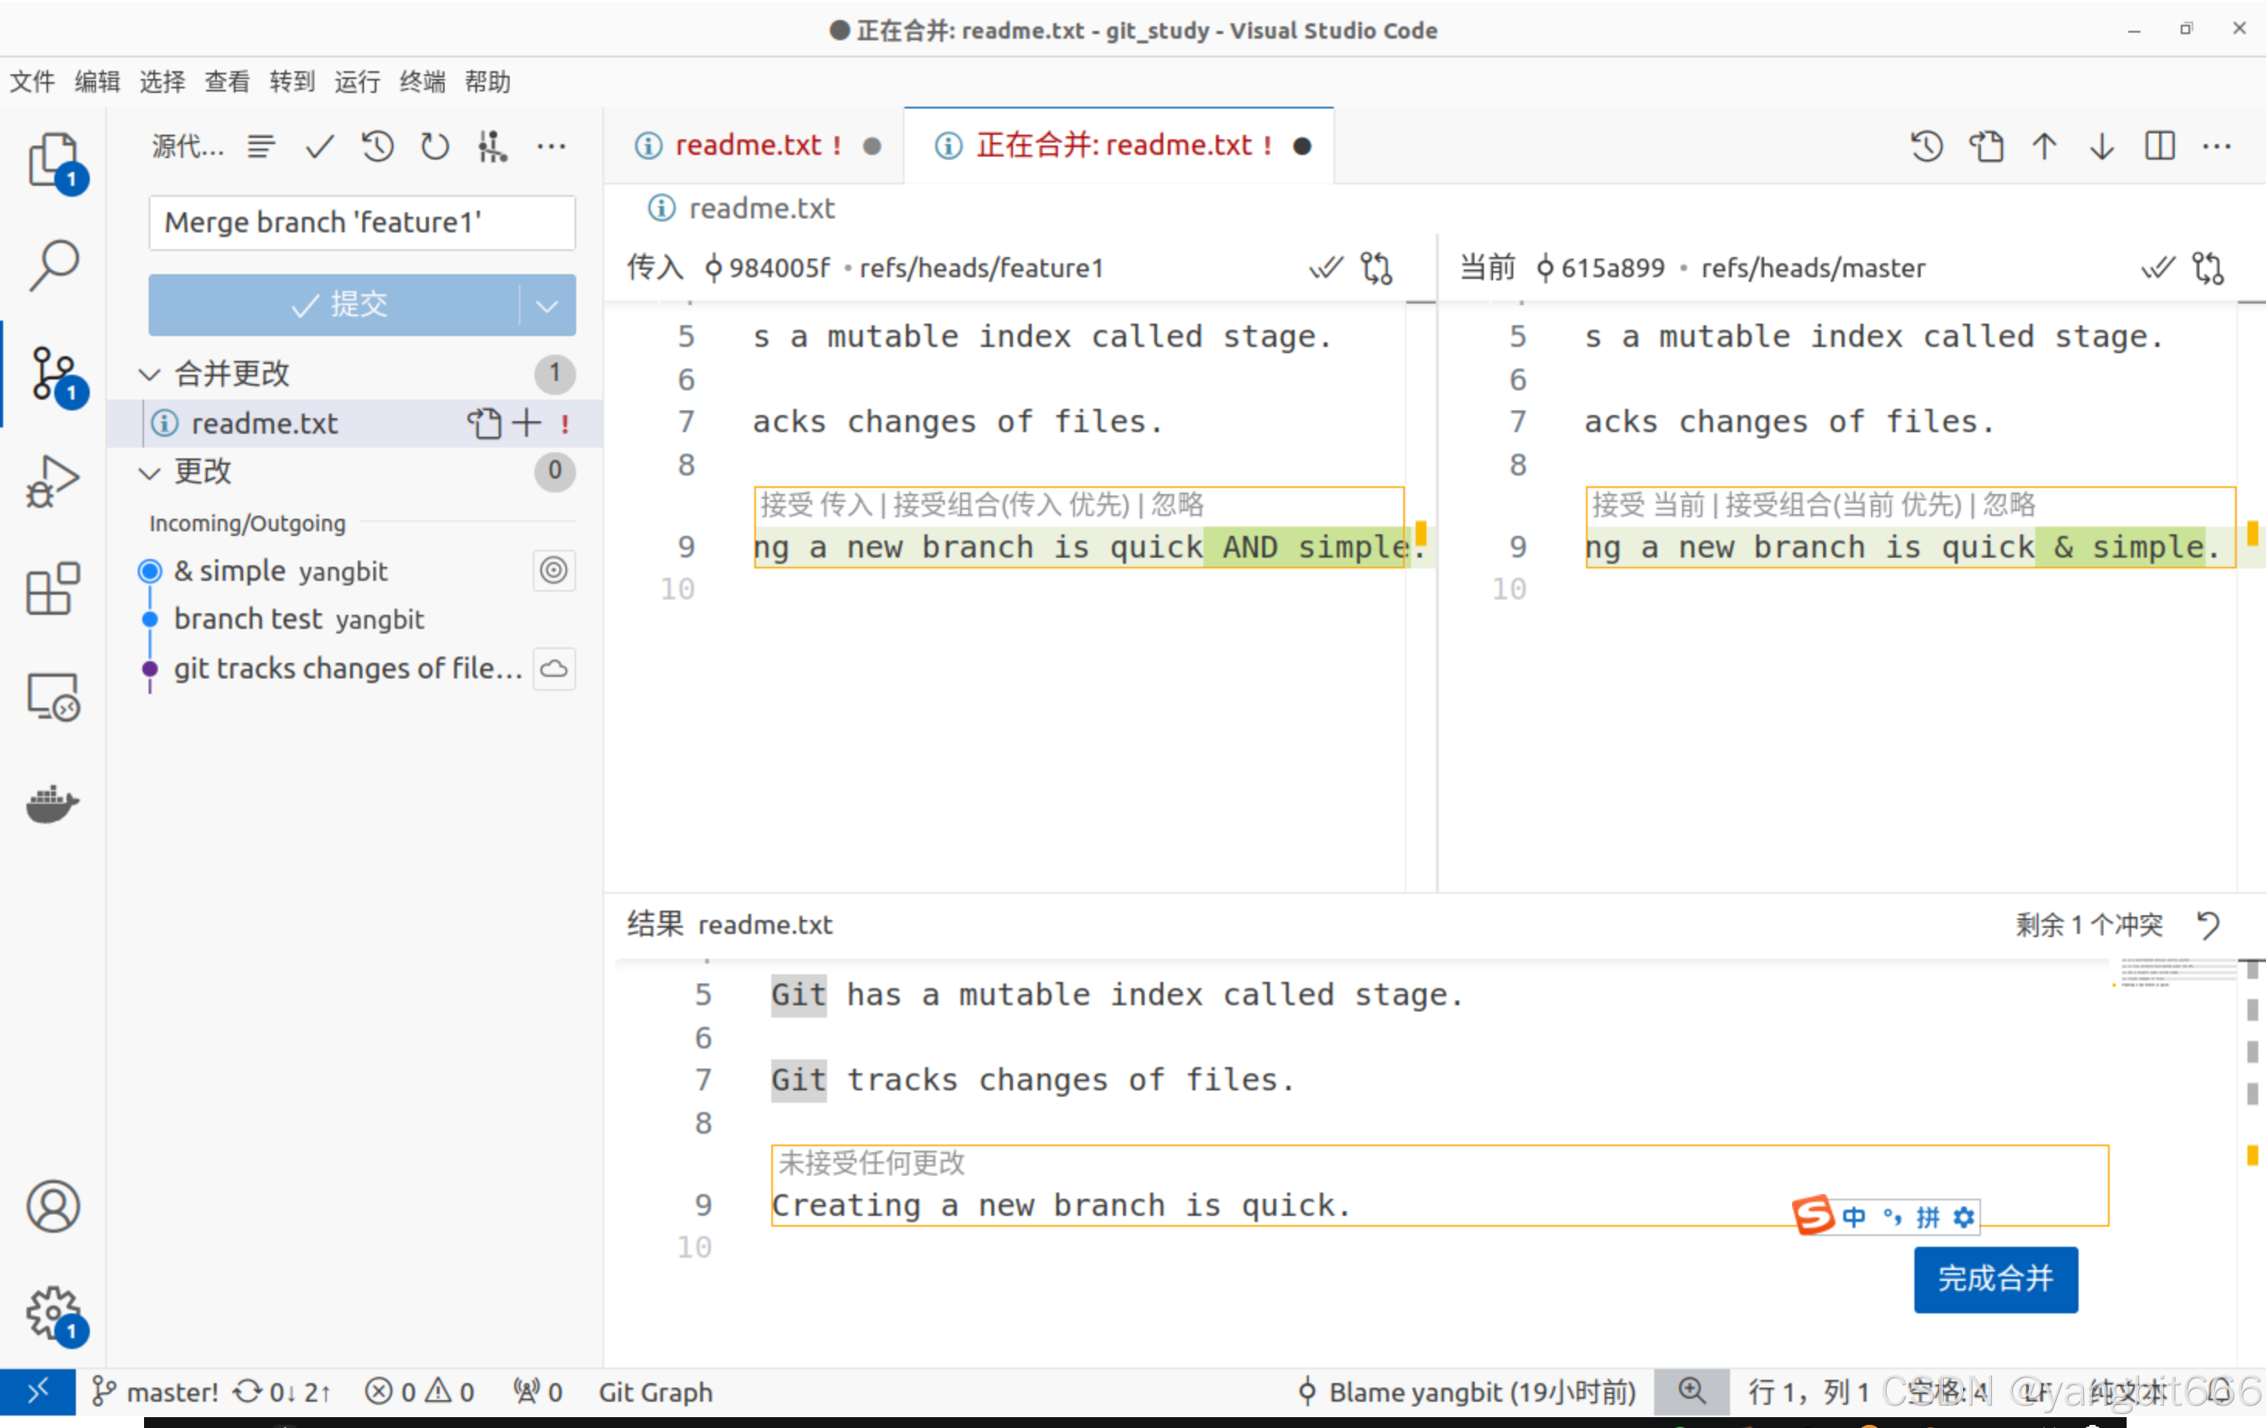Click 接受 传入 link in incoming pane

pyautogui.click(x=816, y=505)
